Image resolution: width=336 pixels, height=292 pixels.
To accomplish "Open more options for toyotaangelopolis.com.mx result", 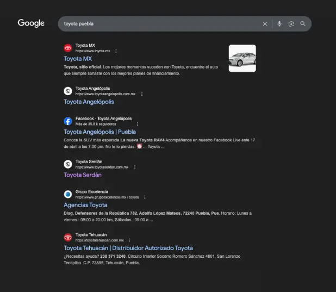I will point(142,94).
